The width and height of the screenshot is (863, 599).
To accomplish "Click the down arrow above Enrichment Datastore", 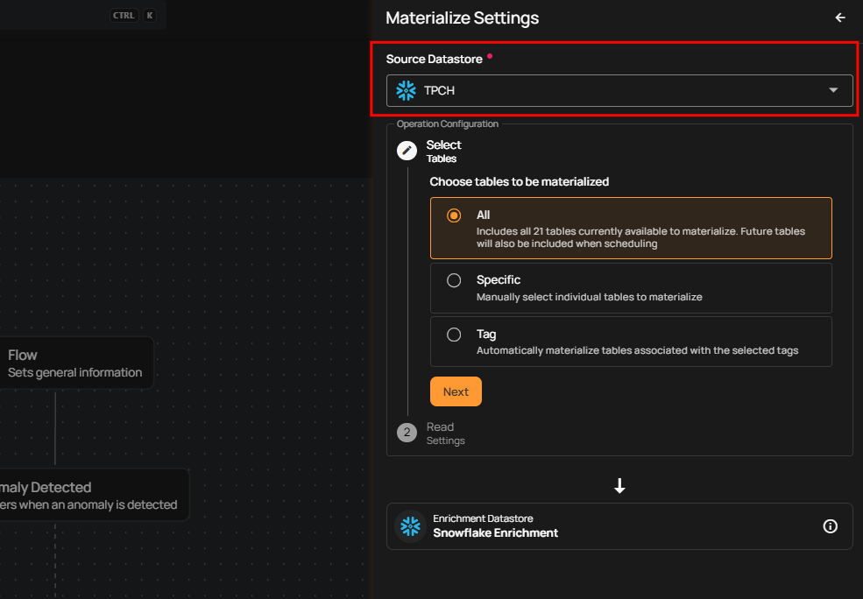I will point(619,486).
